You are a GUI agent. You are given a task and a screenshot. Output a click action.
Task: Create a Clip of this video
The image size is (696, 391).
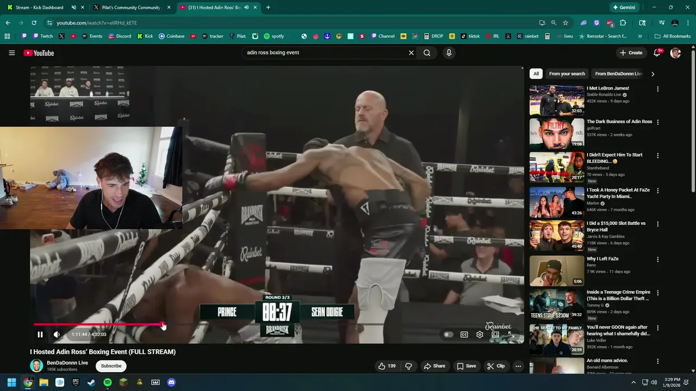(x=495, y=366)
